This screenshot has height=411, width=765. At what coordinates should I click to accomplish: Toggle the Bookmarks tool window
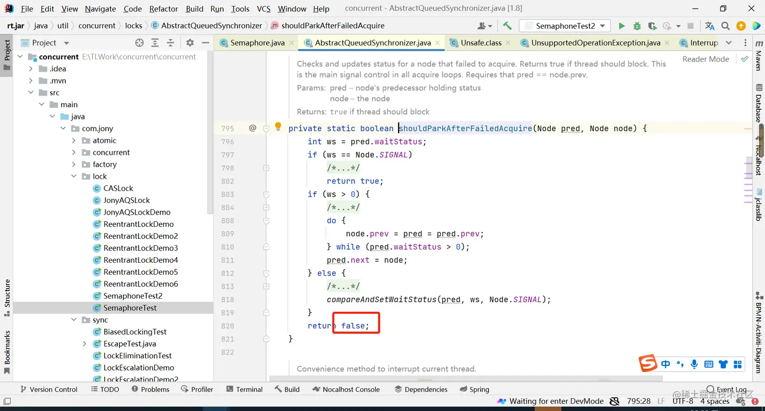[x=7, y=353]
